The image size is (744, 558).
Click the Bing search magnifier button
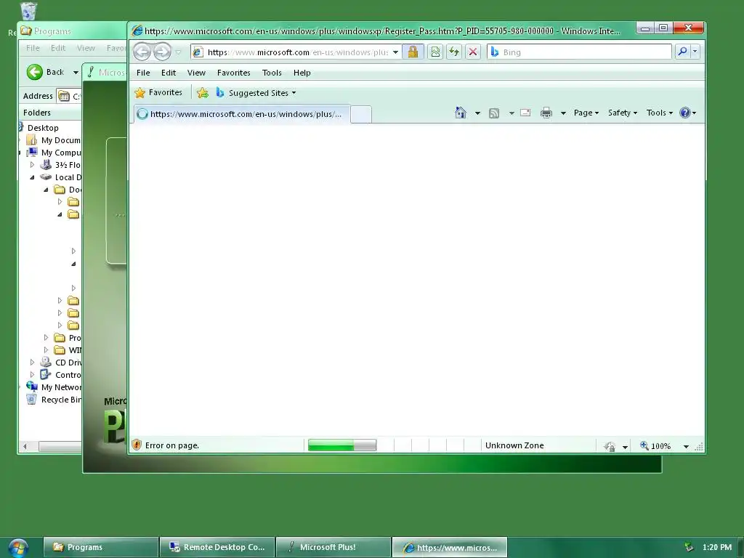682,52
